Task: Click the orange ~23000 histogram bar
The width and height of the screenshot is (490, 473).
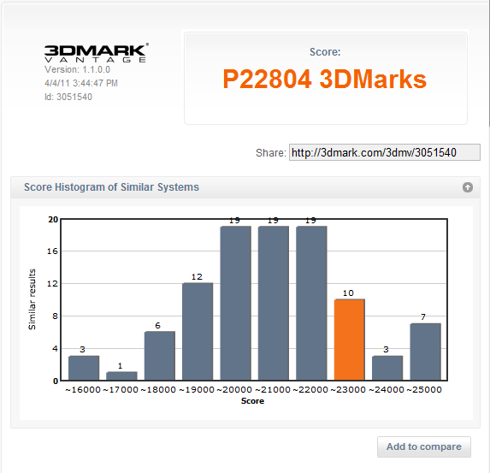Action: pos(350,340)
